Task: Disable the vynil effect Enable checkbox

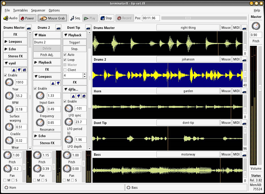Action: [5, 75]
